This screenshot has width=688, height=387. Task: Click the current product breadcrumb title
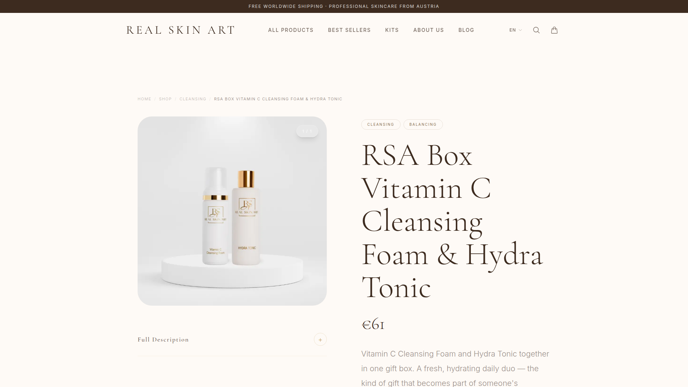point(278,99)
